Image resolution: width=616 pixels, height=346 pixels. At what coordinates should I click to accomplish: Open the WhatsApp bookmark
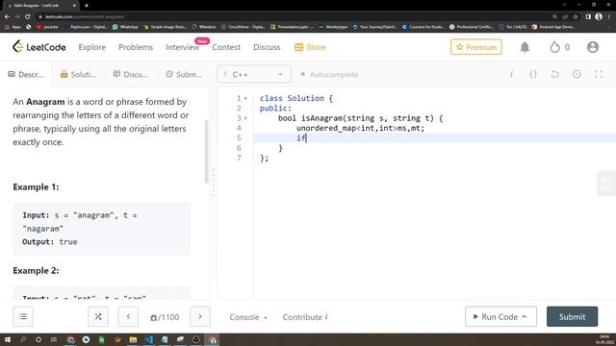125,27
